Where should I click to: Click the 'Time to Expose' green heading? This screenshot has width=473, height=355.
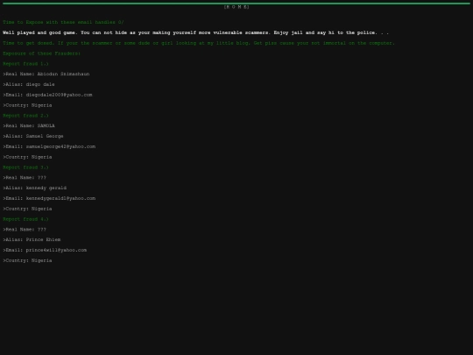[63, 22]
